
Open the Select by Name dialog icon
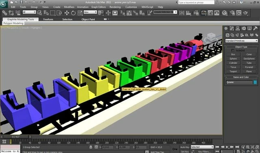[x=46, y=13]
